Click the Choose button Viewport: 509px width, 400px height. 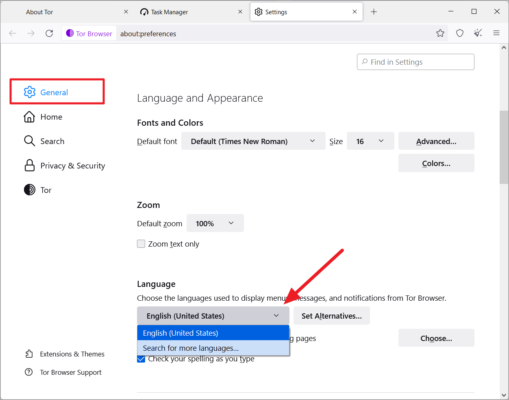click(436, 338)
